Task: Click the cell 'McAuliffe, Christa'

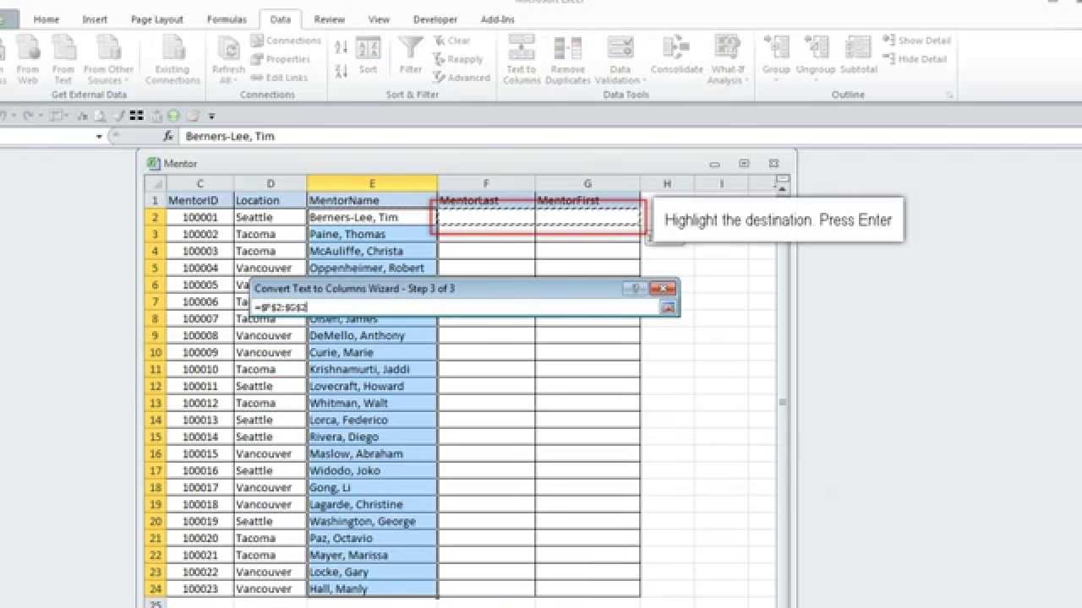Action: point(372,251)
